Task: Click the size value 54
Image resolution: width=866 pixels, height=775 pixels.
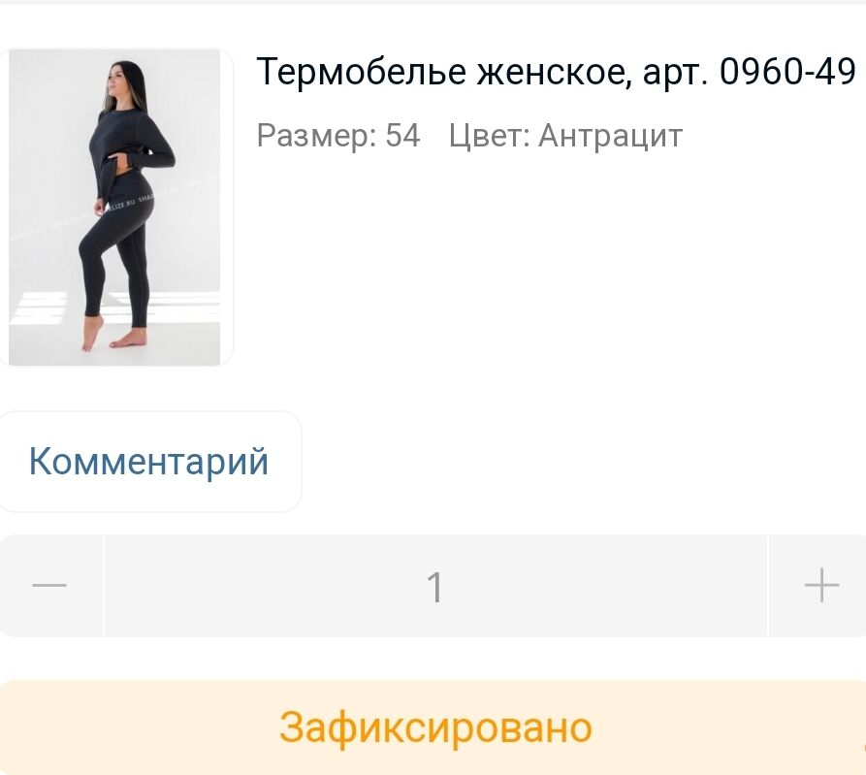Action: point(402,135)
